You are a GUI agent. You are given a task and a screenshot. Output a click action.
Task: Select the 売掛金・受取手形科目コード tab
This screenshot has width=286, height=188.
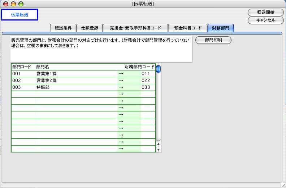pyautogui.click(x=136, y=28)
